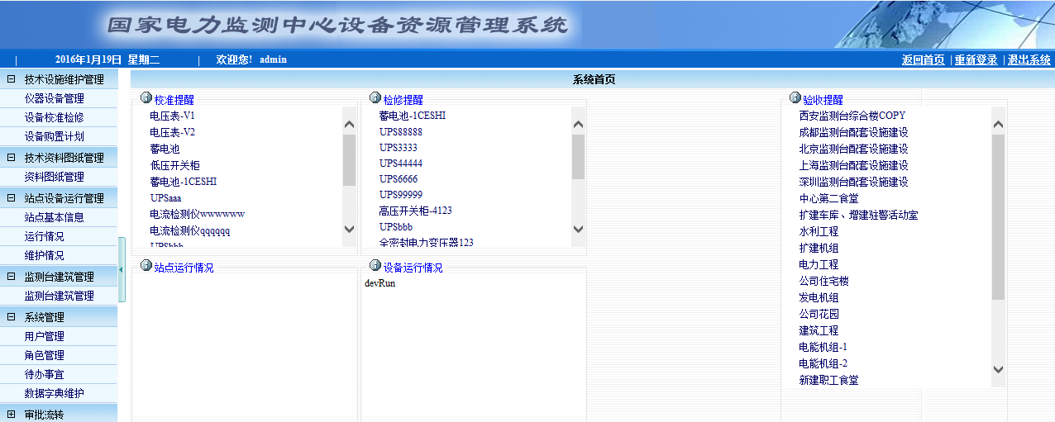Click up arrow of 检修提醒 scrollbar
1055x422 pixels.
tap(578, 124)
